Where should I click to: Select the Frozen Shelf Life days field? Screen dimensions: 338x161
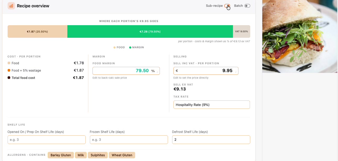(129, 140)
